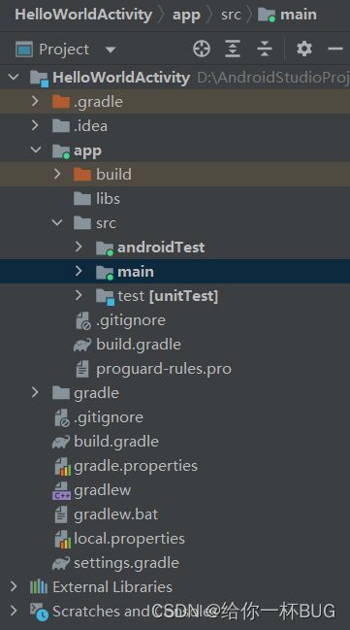The width and height of the screenshot is (350, 630).
Task: Open the Project panel gear options
Action: pyautogui.click(x=304, y=49)
